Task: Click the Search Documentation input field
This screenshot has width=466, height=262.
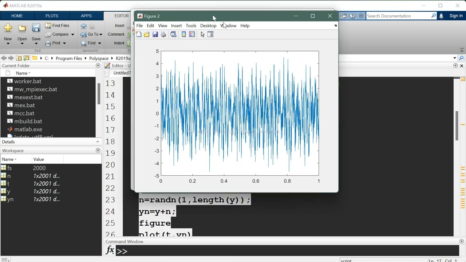Action: pyautogui.click(x=398, y=16)
